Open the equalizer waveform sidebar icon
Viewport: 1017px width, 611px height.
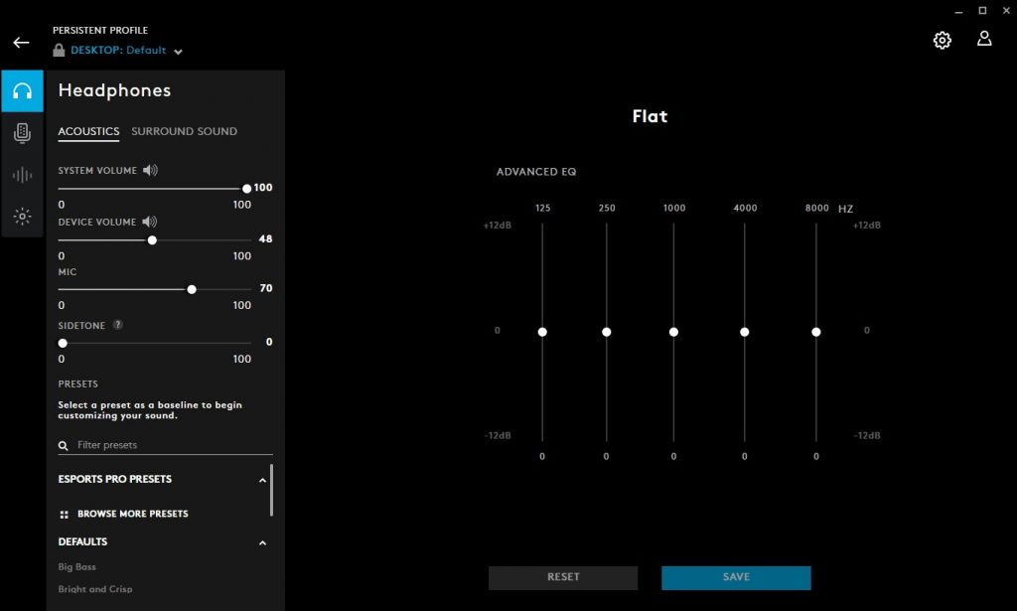(x=22, y=175)
